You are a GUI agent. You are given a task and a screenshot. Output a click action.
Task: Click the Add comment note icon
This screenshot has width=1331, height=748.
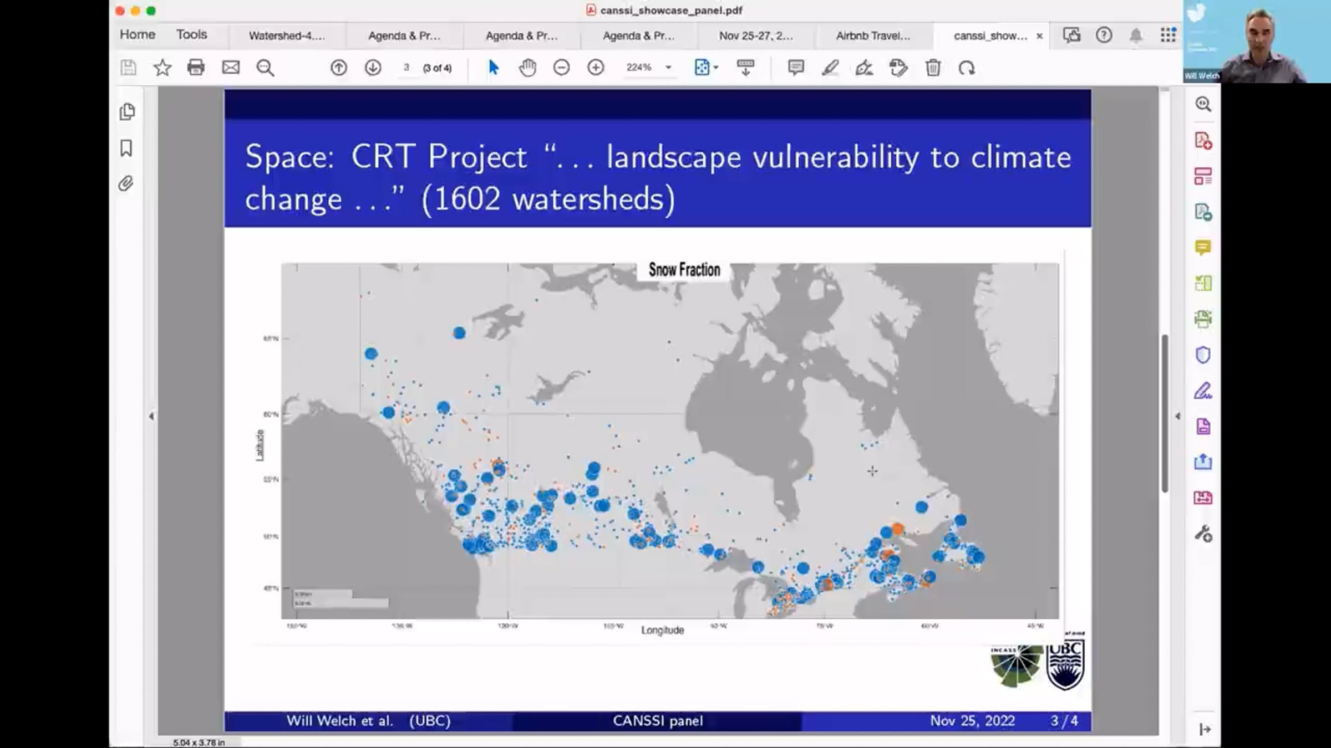(796, 68)
